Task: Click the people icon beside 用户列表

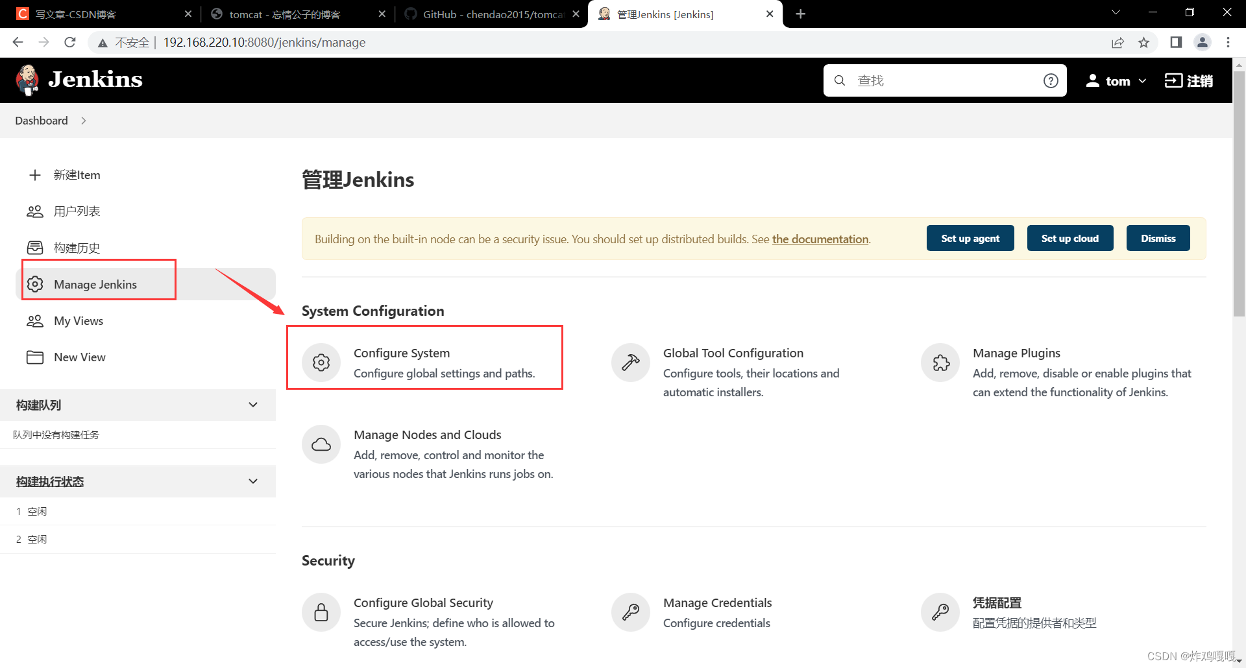Action: 35,211
